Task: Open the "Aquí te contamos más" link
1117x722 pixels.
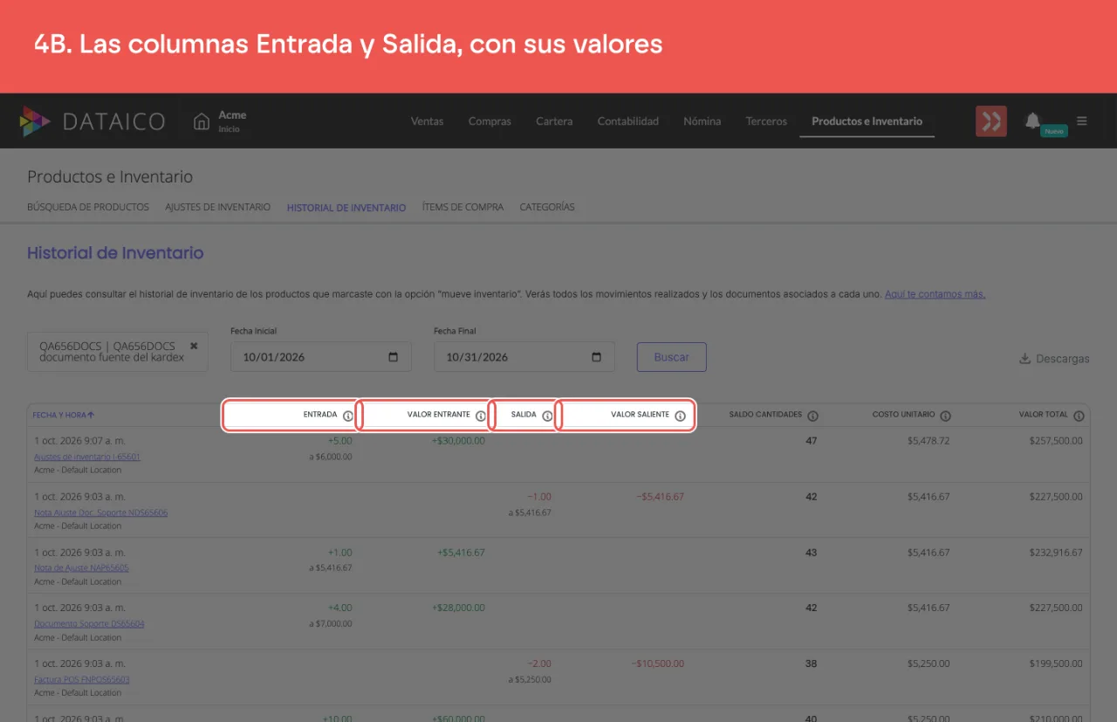Action: coord(935,294)
